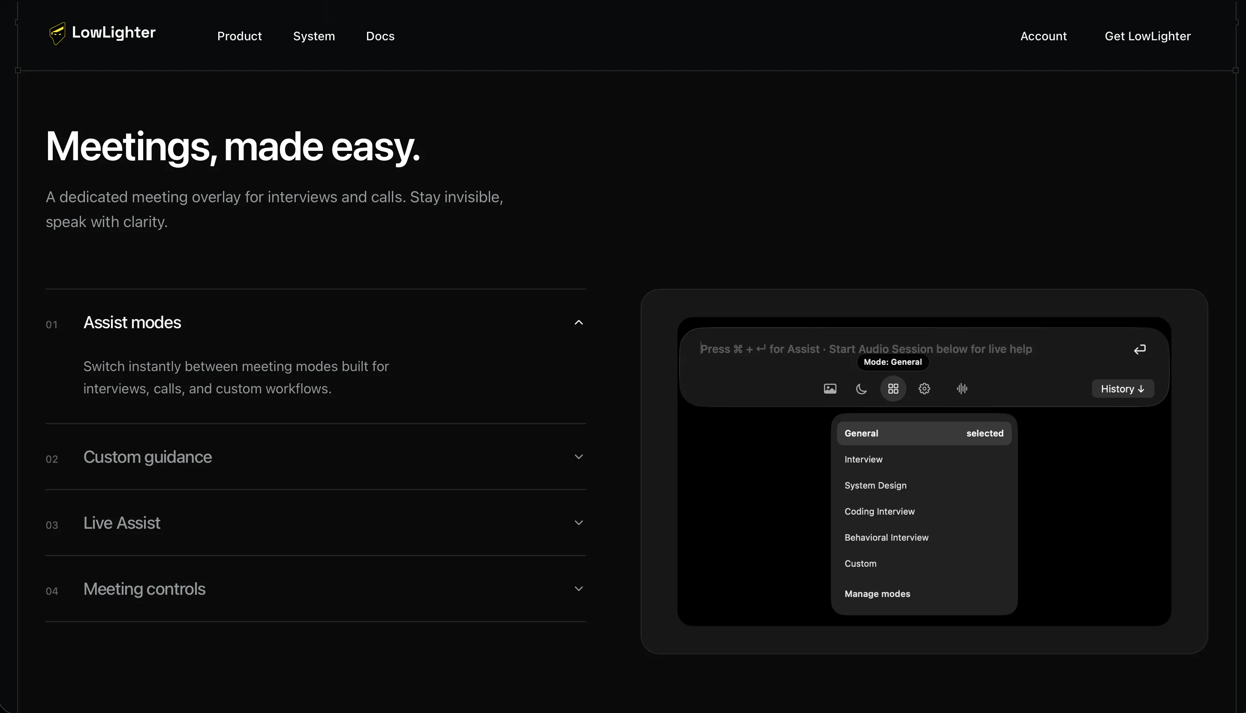1246x713 pixels.
Task: Open the Product nav menu
Action: point(240,36)
